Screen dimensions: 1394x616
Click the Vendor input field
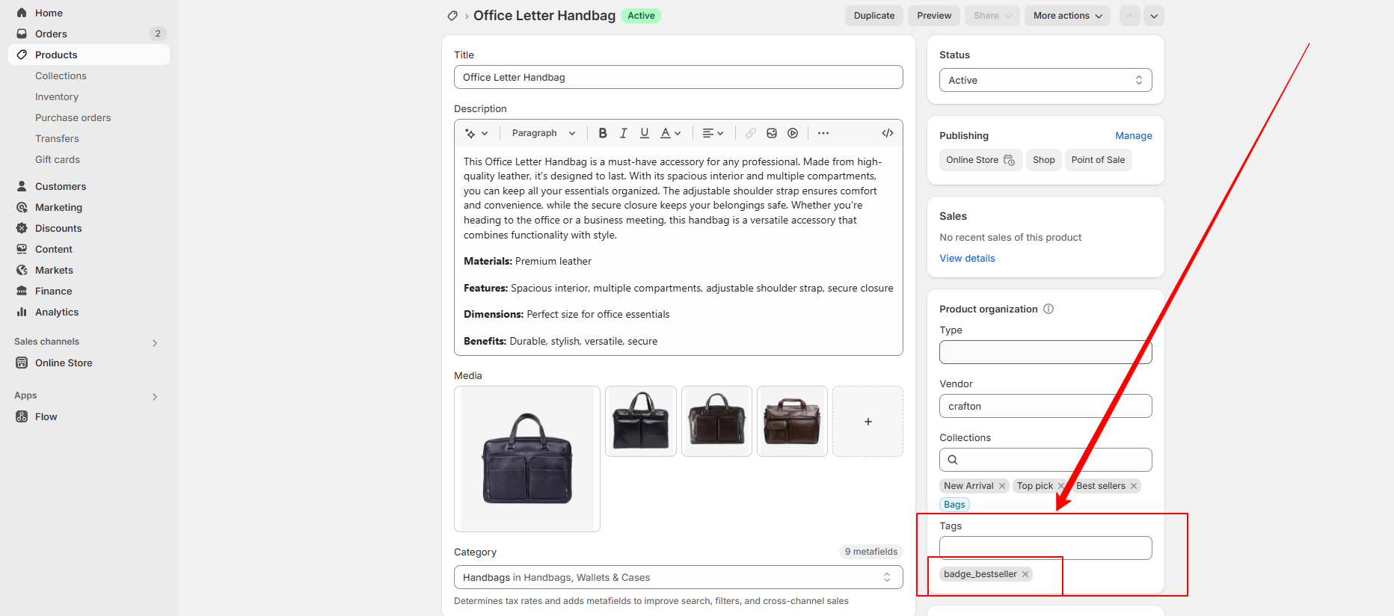tap(1045, 406)
